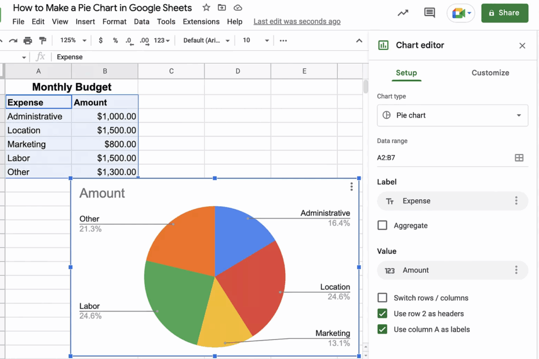
Task: Open Meet dropdown arrow
Action: tap(469, 13)
